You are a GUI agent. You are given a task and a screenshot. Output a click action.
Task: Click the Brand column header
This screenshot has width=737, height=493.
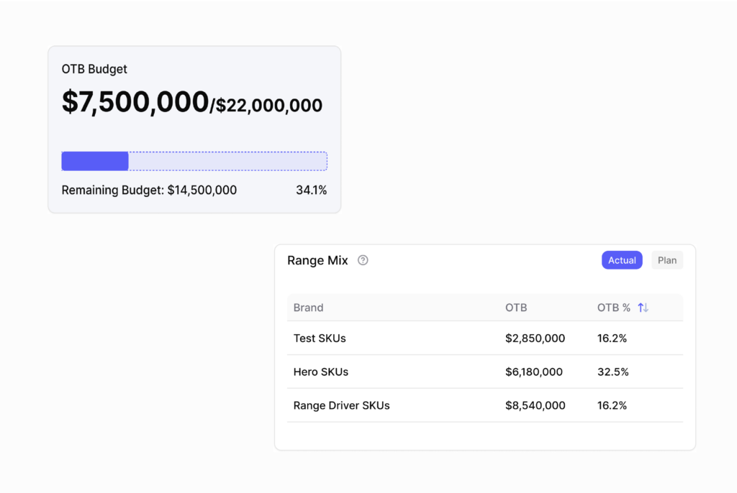308,308
